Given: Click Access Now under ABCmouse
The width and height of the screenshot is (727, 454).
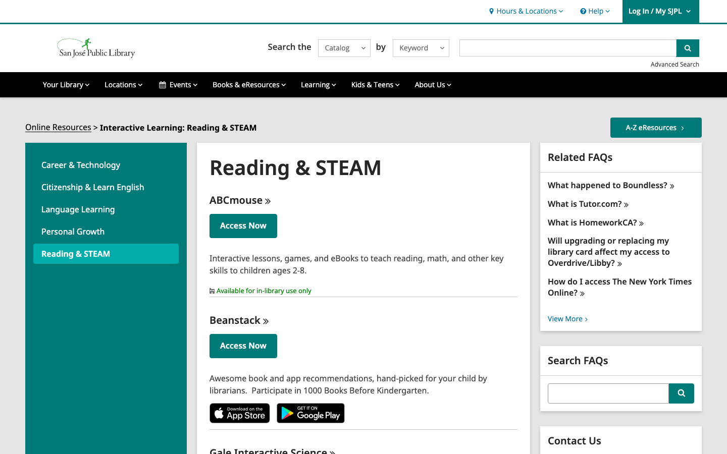Looking at the screenshot, I should (243, 226).
